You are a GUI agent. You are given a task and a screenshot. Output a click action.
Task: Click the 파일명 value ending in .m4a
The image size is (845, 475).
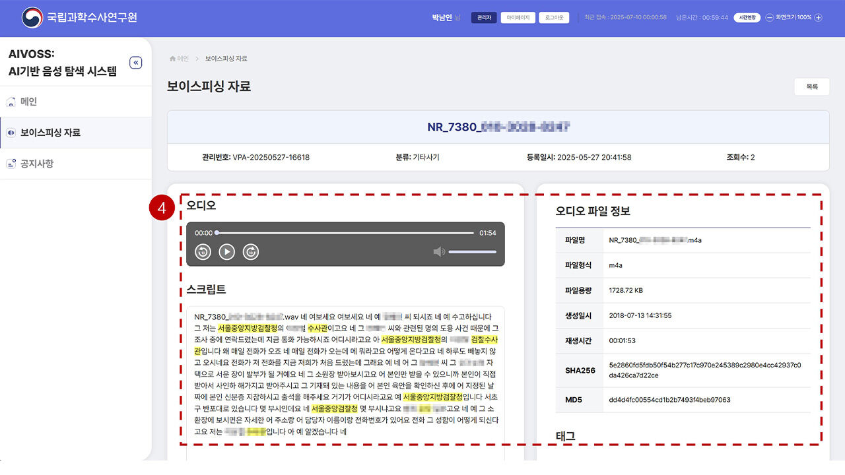coord(656,240)
